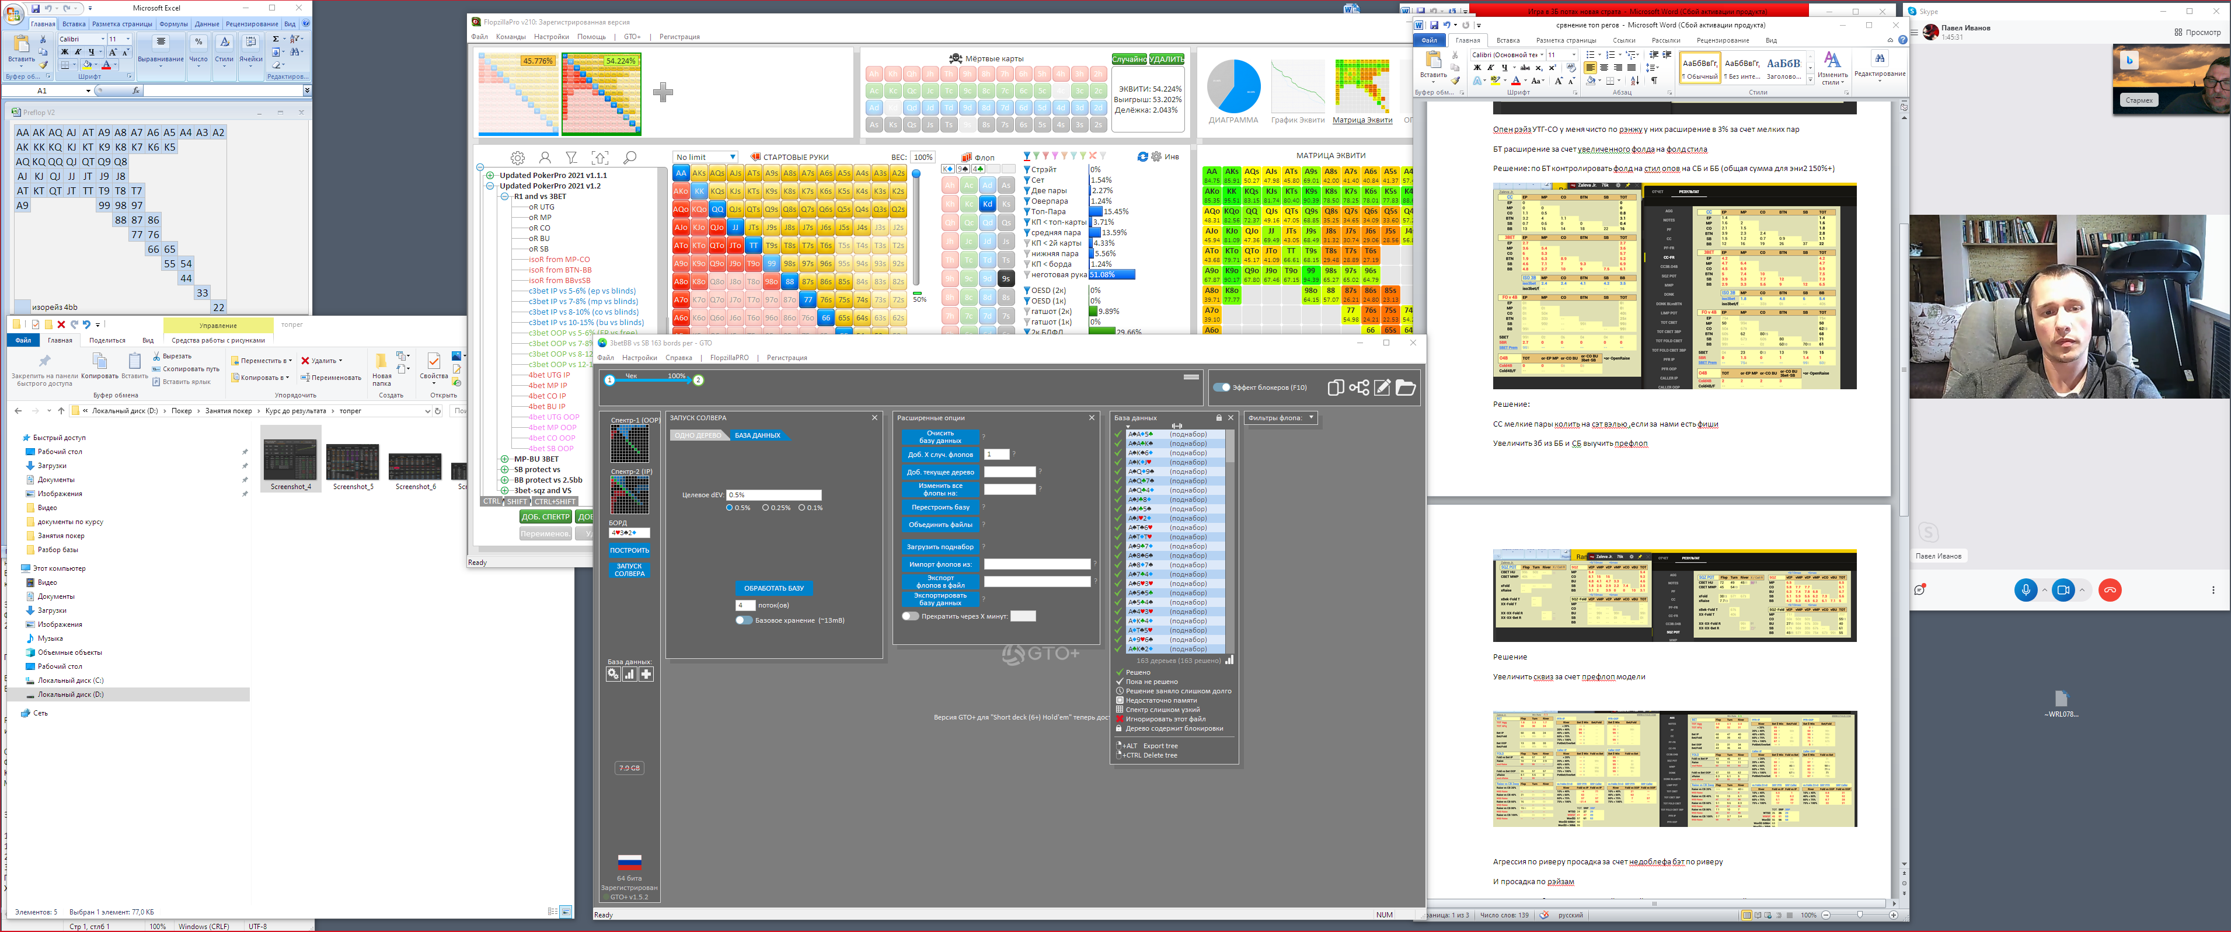Switch to ОДНО ДЕРЕВО tab in GTO+
The height and width of the screenshot is (932, 2231).
[x=698, y=435]
